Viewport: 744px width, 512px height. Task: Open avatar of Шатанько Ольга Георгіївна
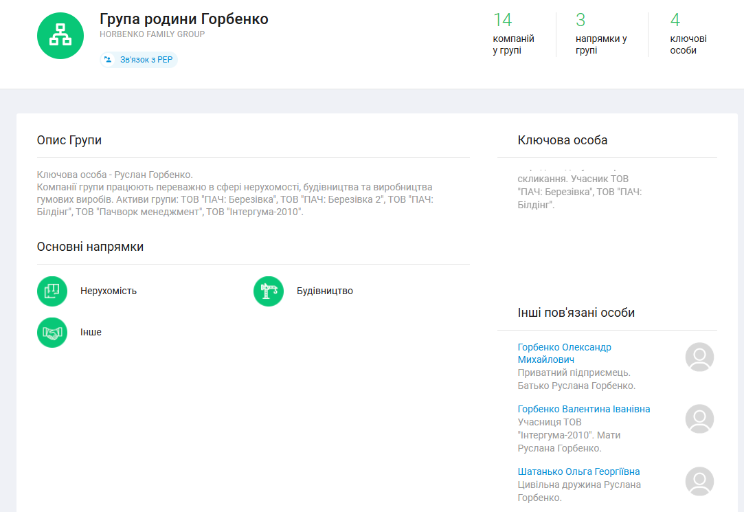[699, 481]
